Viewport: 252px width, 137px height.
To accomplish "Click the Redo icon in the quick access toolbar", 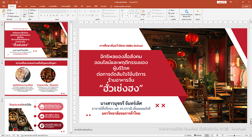I will [13, 2].
